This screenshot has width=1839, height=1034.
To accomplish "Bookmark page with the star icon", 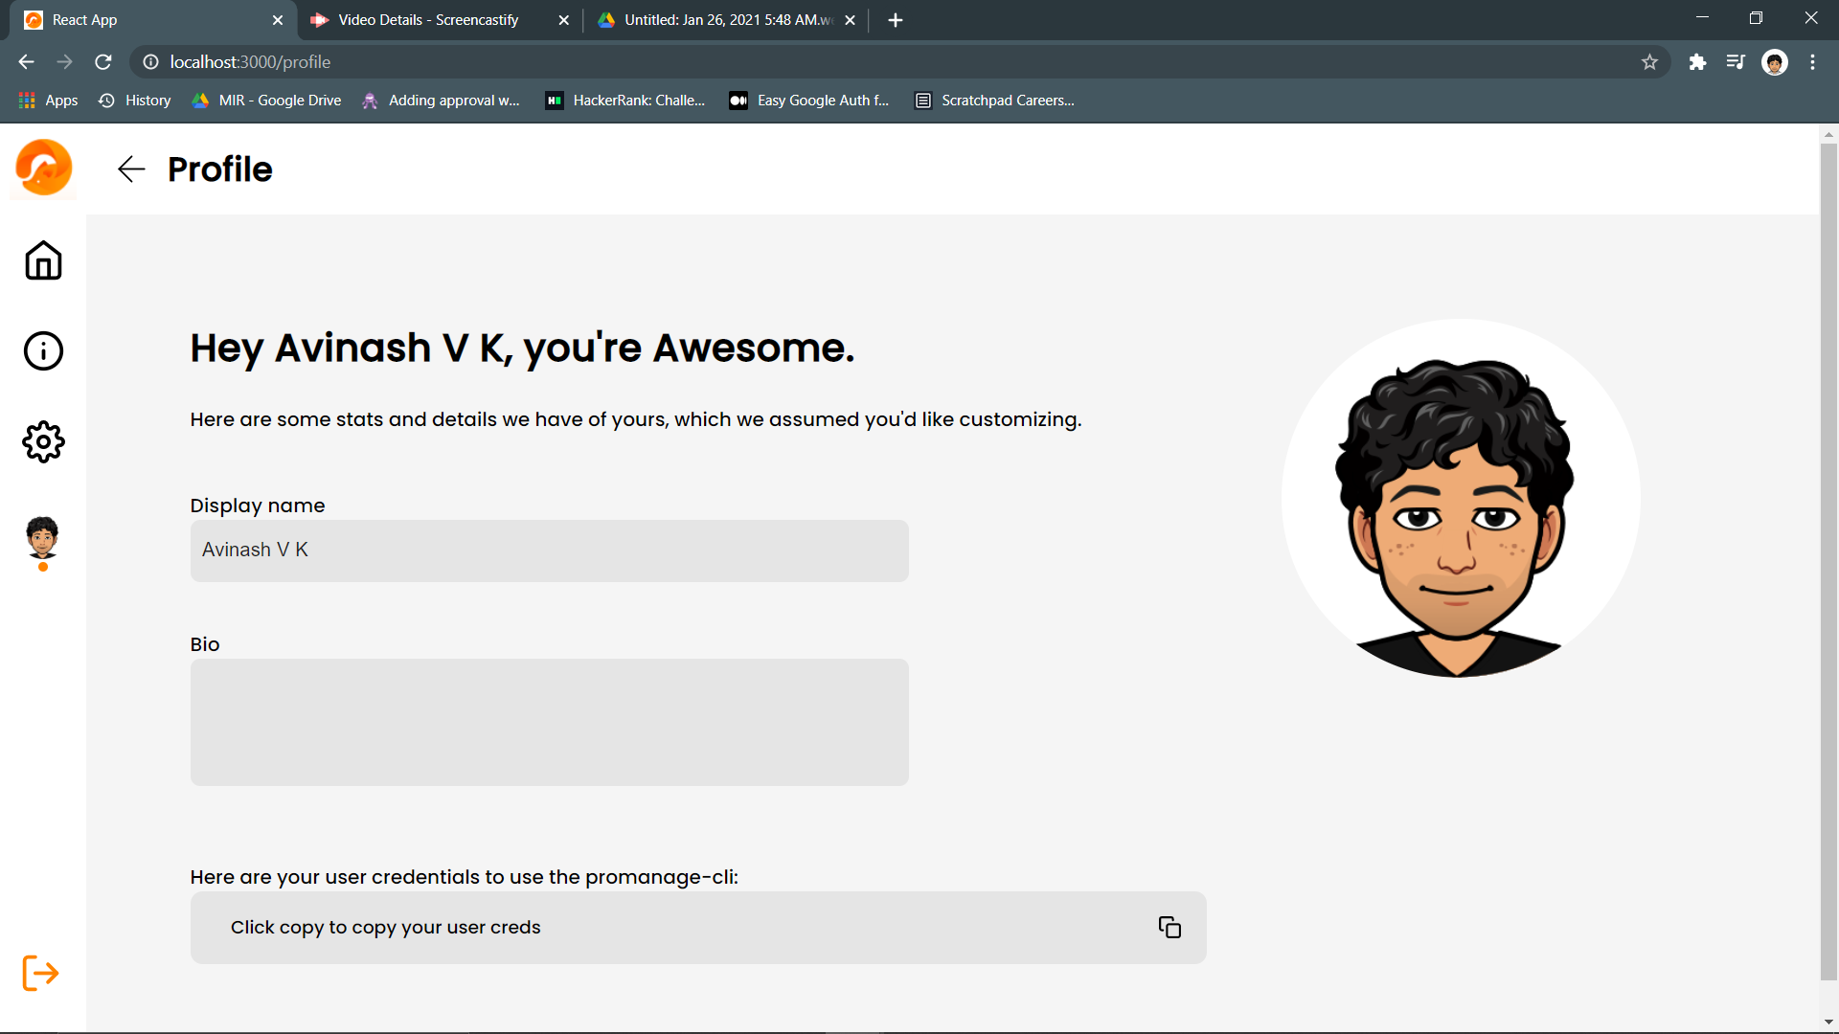I will click(x=1649, y=62).
